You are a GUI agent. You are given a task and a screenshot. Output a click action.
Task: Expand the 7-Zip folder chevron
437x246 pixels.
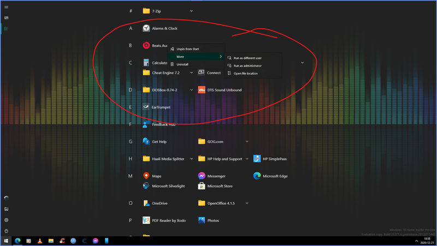point(192,11)
